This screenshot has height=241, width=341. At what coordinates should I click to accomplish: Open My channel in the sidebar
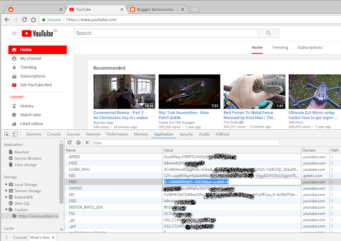[31, 59]
